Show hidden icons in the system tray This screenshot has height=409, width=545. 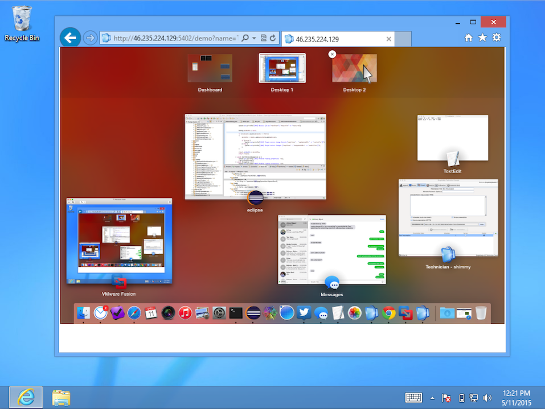tap(432, 398)
